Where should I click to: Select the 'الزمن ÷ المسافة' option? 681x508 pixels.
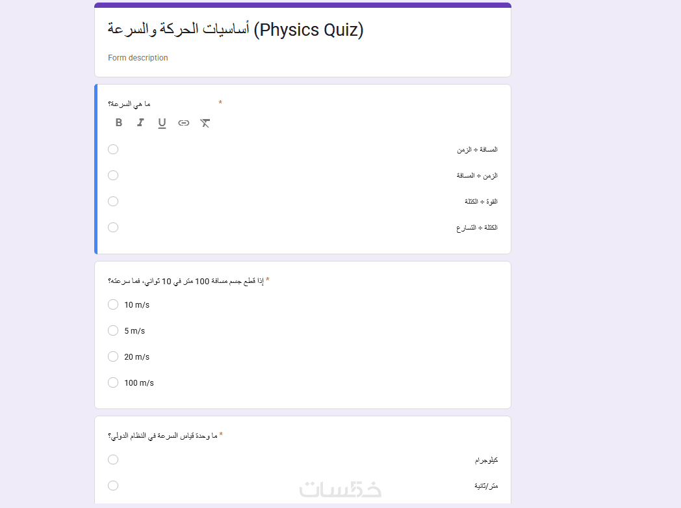point(113,176)
